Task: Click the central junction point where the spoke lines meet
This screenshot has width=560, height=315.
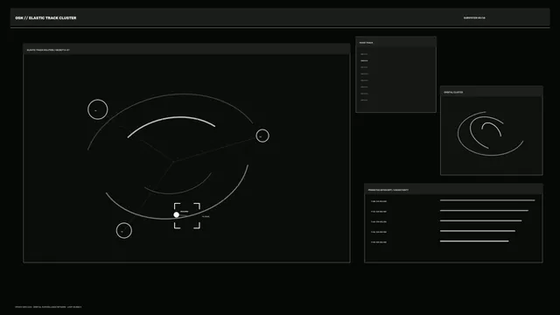Action: click(x=173, y=162)
